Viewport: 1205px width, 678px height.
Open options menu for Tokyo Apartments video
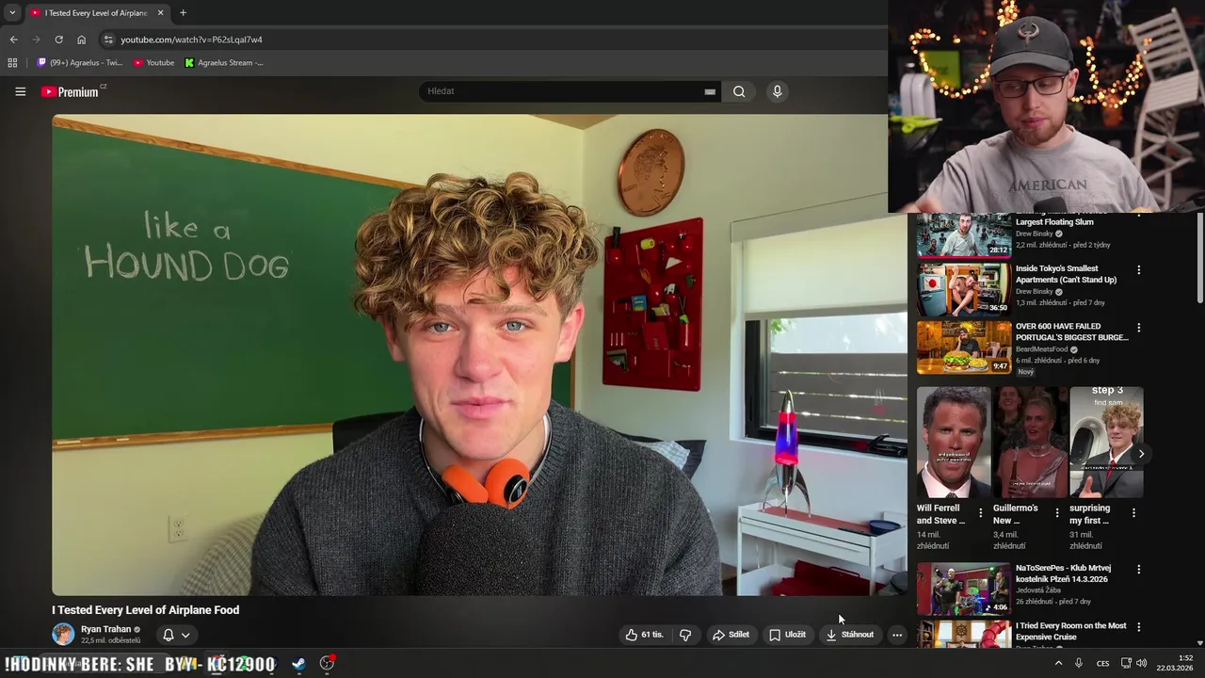[1139, 270]
